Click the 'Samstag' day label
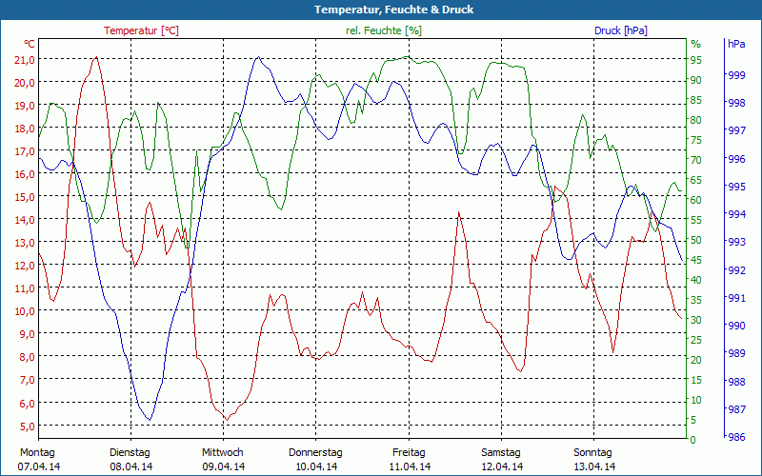Screen dimensions: 762x476 click(x=501, y=453)
